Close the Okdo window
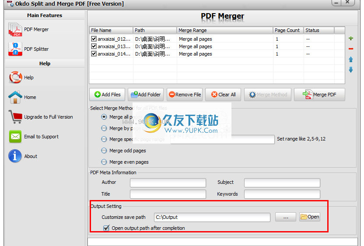The height and width of the screenshot is (246, 364). [x=347, y=2]
